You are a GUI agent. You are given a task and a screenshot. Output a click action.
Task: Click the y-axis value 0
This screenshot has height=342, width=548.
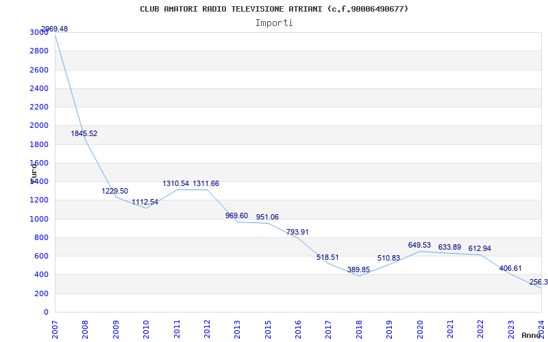[x=46, y=313]
